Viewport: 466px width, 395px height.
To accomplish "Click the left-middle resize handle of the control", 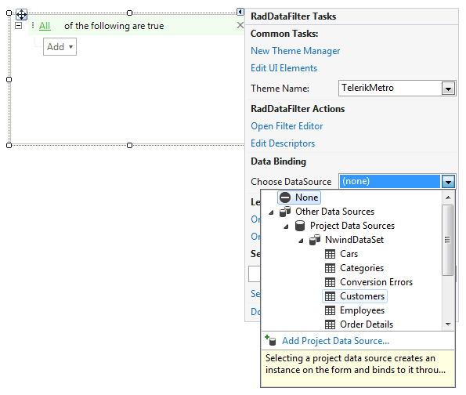I will 9,79.
